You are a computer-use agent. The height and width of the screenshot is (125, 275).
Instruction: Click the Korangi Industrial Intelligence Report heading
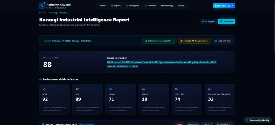click(x=84, y=20)
